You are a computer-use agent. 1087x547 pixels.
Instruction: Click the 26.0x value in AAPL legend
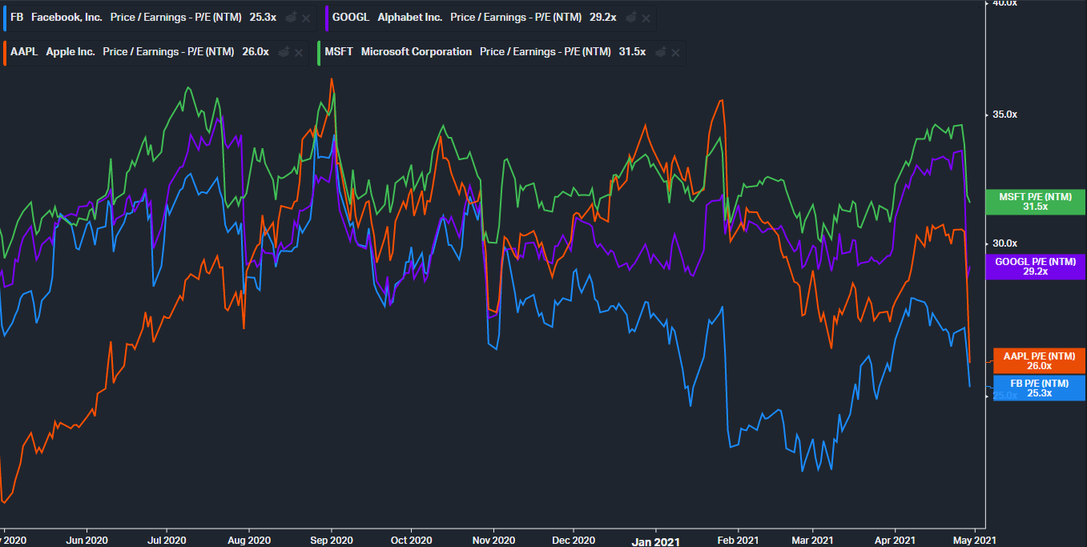click(256, 52)
